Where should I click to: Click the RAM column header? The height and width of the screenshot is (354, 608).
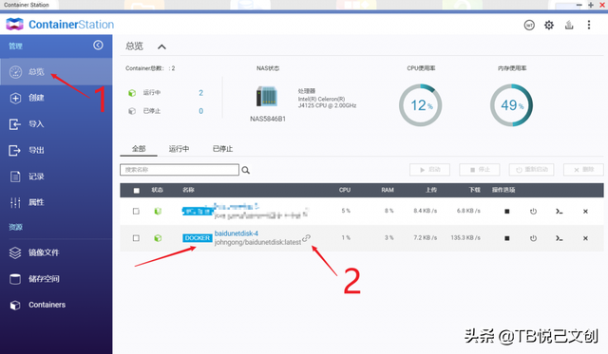(388, 190)
